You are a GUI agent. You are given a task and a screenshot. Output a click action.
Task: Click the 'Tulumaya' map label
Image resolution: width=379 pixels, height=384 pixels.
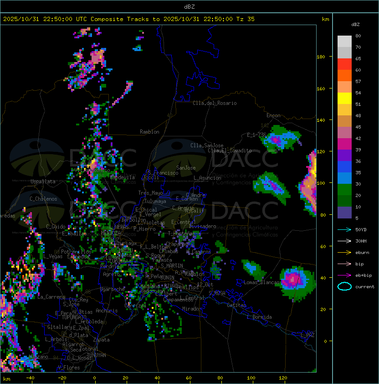click(155, 201)
